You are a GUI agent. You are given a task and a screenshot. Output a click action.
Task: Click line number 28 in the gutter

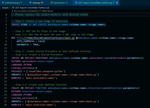coord(5,105)
